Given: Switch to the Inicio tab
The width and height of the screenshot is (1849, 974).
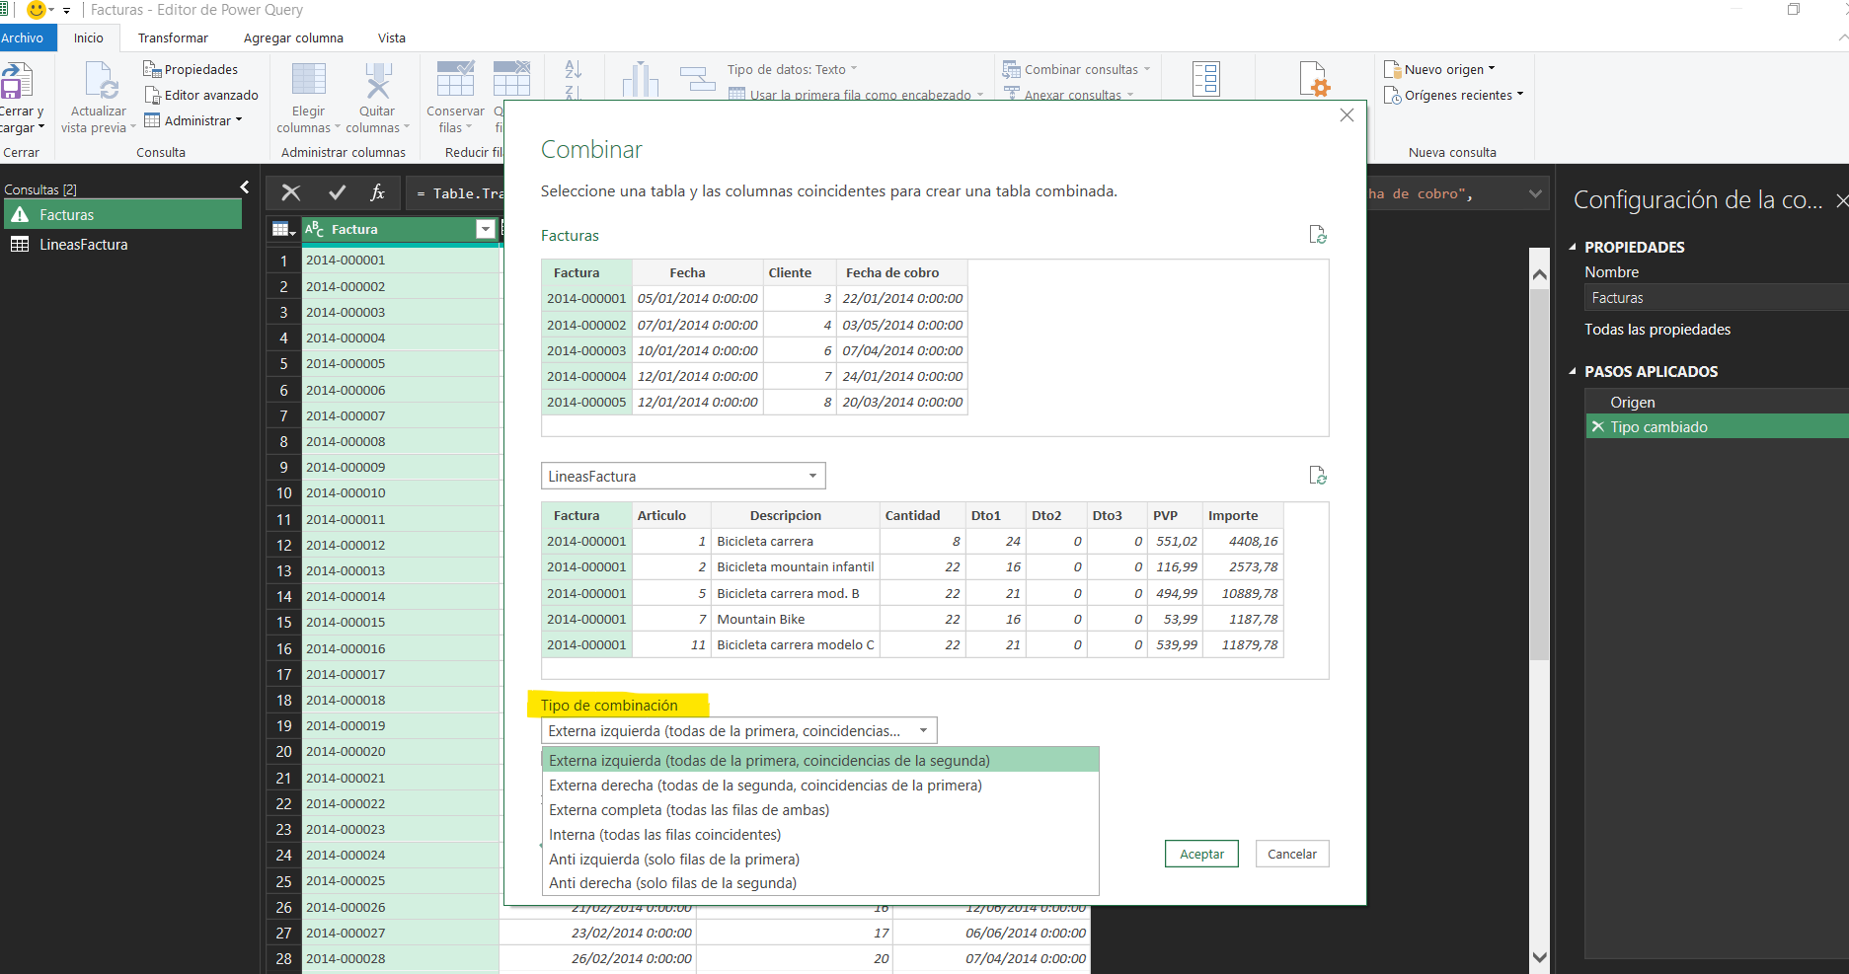Looking at the screenshot, I should (x=88, y=37).
